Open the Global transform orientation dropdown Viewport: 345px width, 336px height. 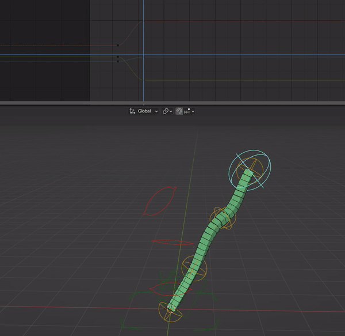click(143, 111)
